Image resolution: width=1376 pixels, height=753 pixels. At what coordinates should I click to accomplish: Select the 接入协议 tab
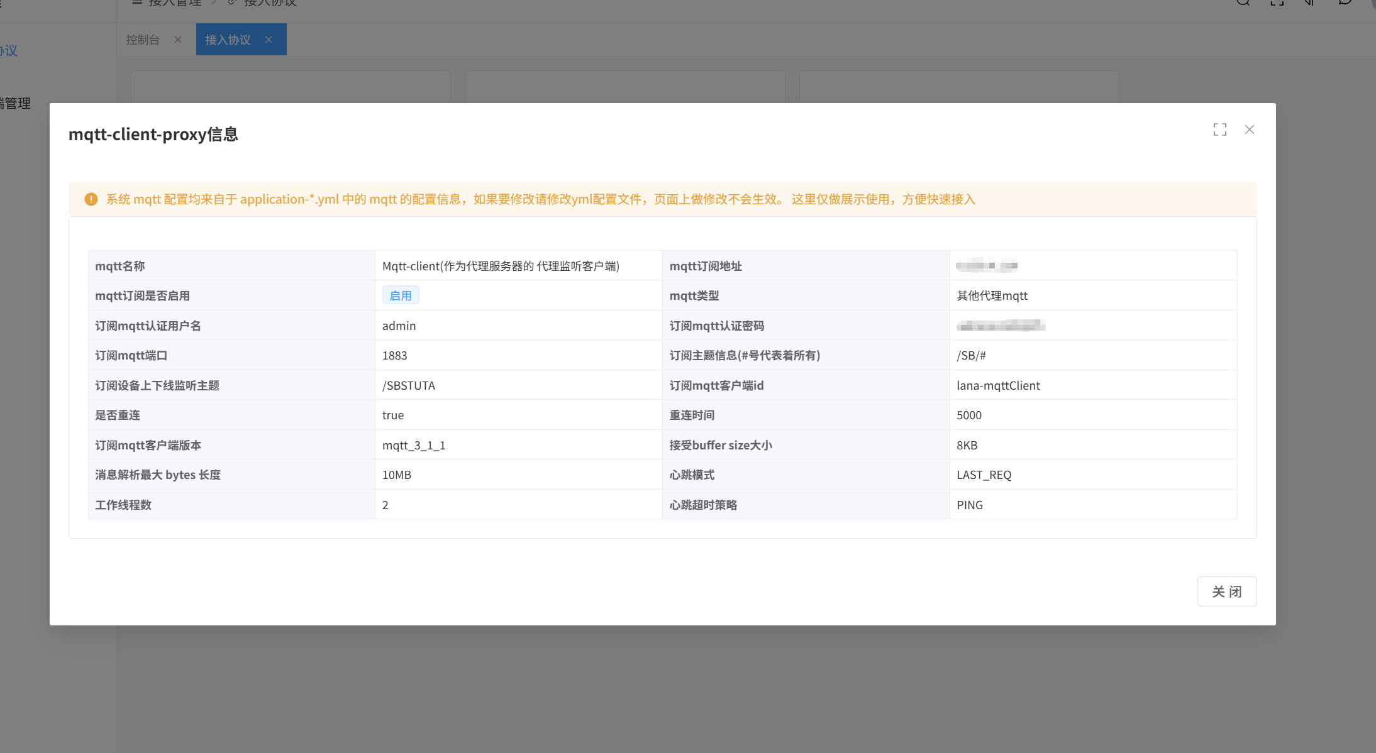tap(228, 40)
